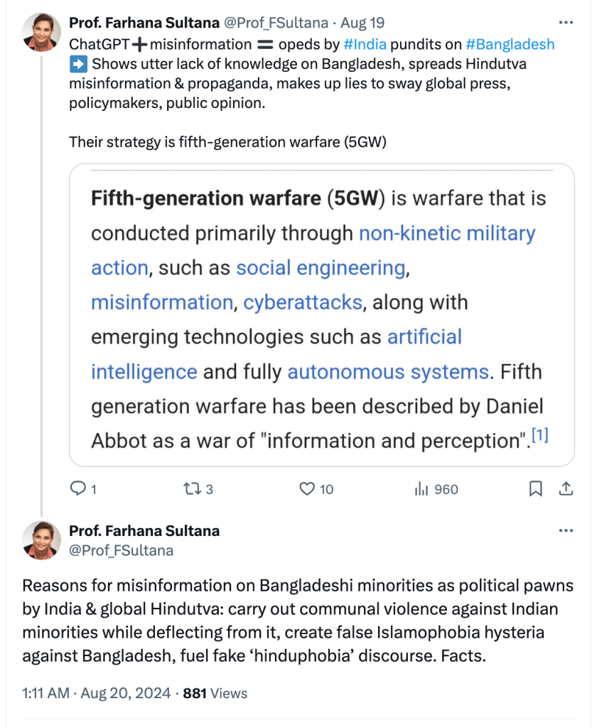
Task: Open more options menu on second tweet
Action: tap(566, 531)
